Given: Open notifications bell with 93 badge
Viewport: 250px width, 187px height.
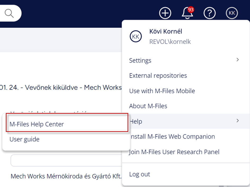Looking at the screenshot, I should (188, 13).
